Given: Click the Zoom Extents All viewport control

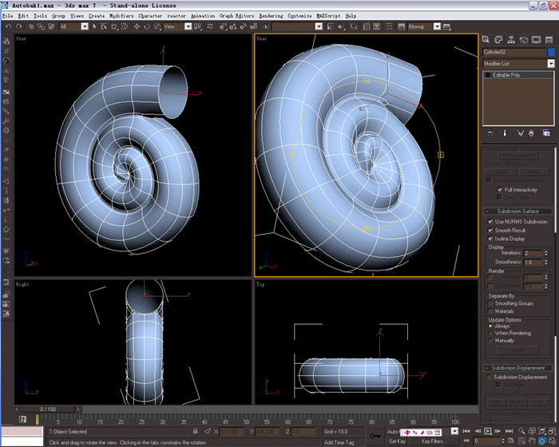Looking at the screenshot, I should click(553, 431).
